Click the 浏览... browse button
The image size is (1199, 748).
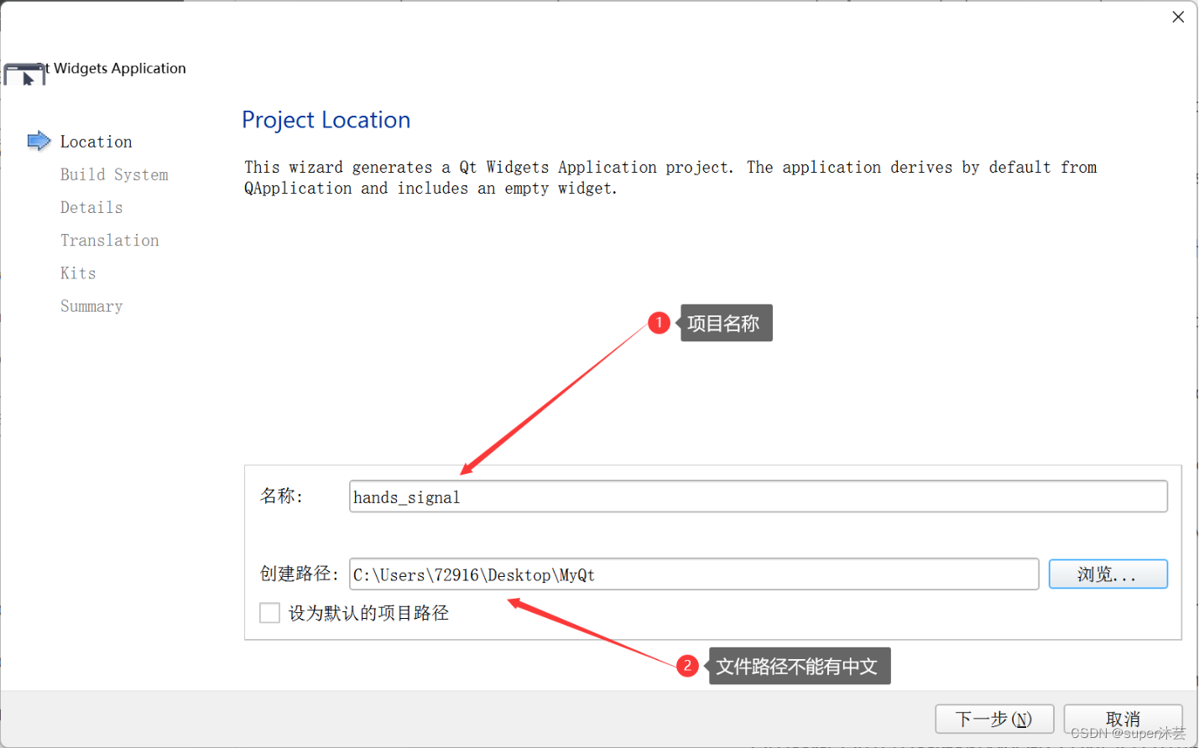pos(1108,574)
